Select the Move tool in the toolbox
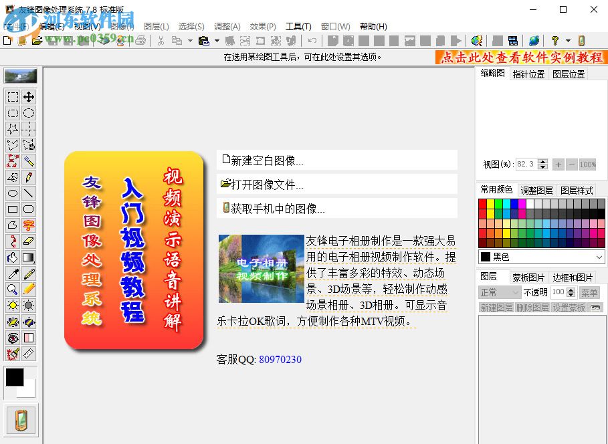Viewport: 608px width, 444px height. click(x=27, y=97)
